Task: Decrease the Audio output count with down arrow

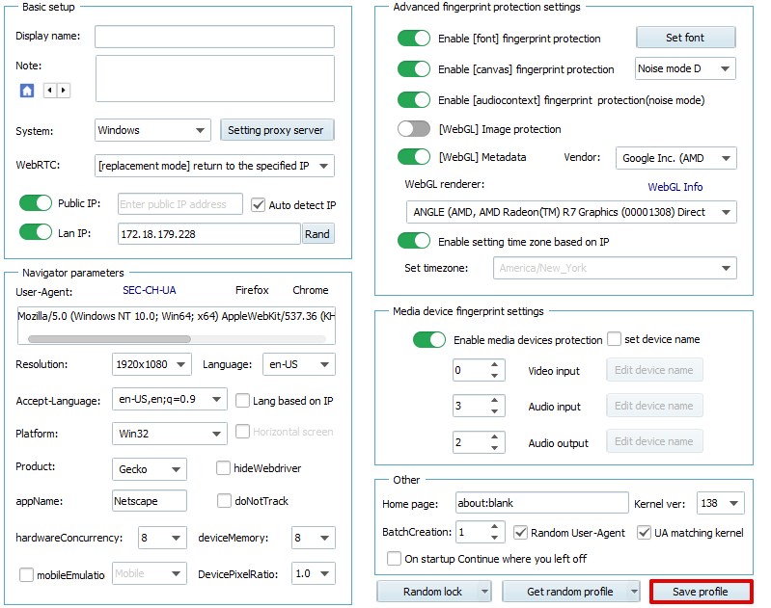Action: (495, 447)
